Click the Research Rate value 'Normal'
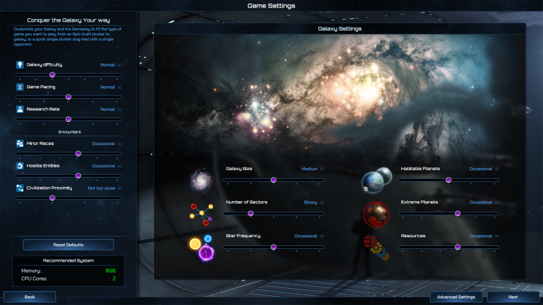The width and height of the screenshot is (543, 305). click(107, 109)
